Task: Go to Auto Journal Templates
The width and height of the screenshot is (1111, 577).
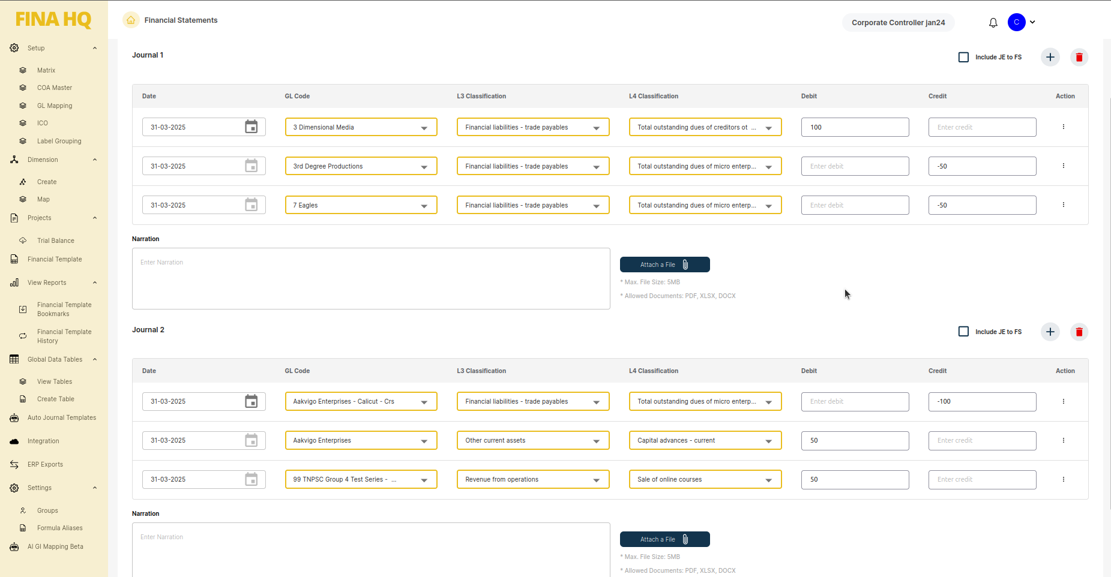Action: (x=61, y=418)
